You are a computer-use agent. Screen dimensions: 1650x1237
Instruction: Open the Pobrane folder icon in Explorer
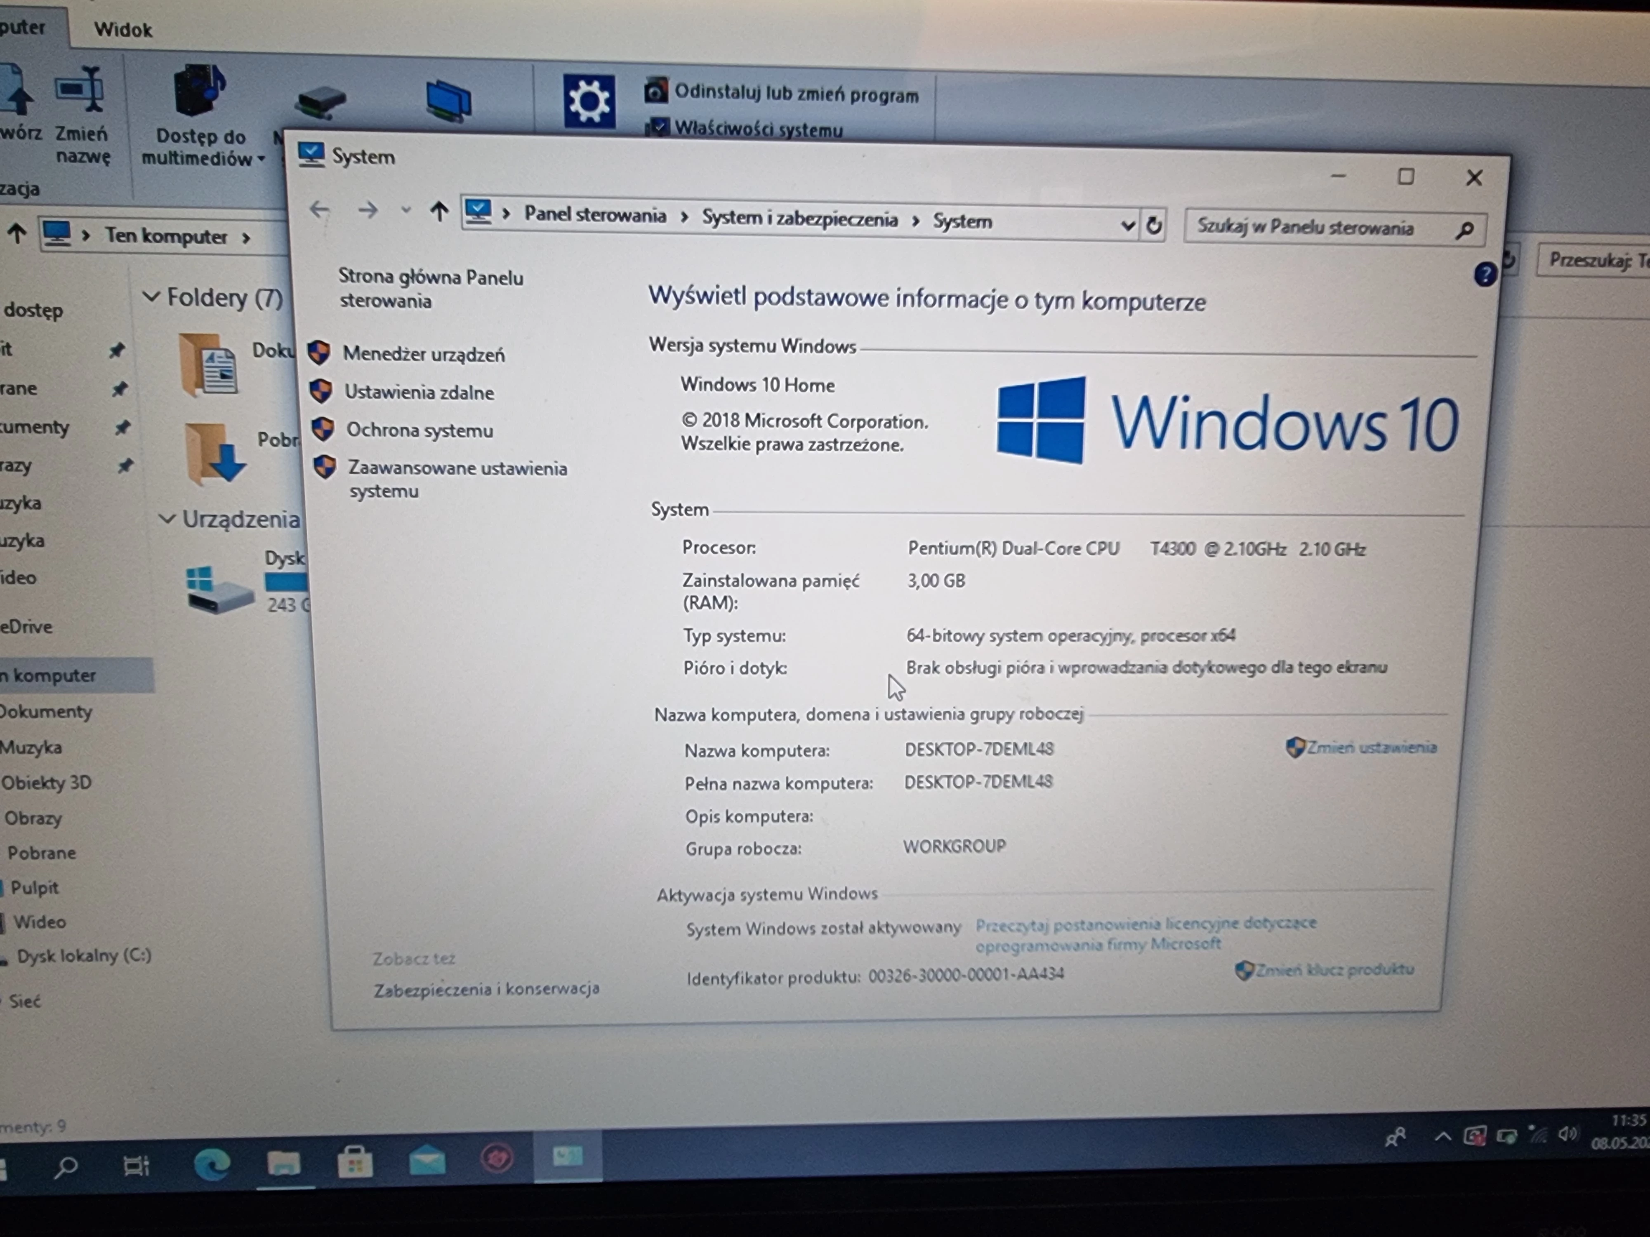click(215, 453)
